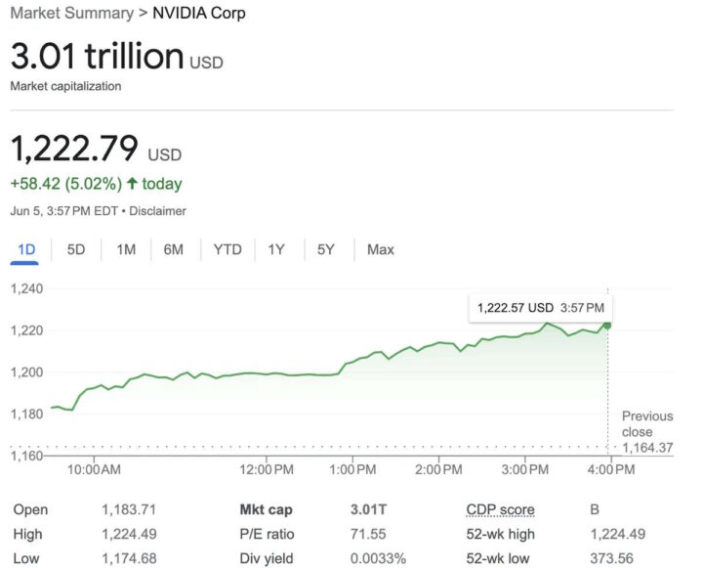Open the 5Y price chart
Screen dimensions: 703x568
[326, 249]
